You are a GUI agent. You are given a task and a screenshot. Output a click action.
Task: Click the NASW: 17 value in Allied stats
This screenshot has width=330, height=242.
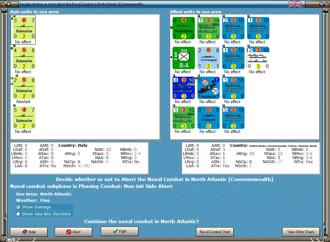point(280,162)
